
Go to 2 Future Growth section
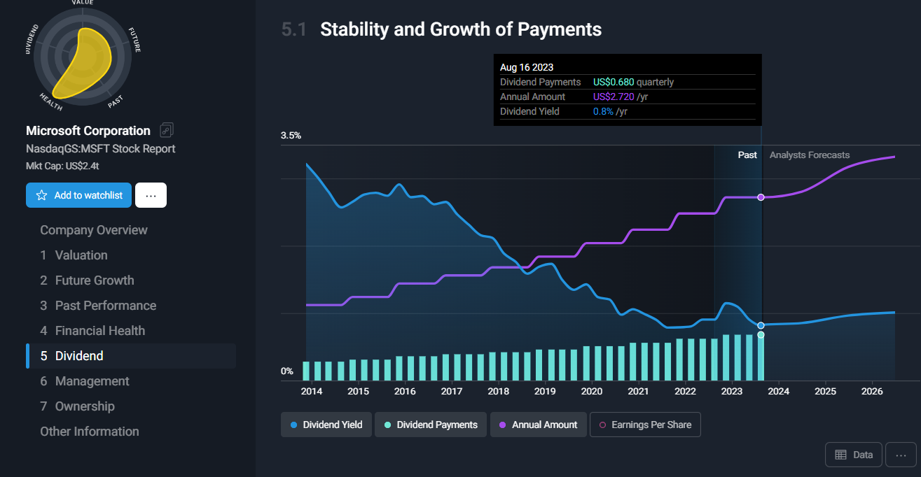click(87, 280)
